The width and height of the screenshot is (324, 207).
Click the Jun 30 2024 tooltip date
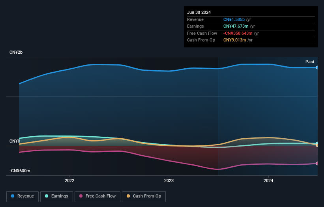tap(199, 12)
